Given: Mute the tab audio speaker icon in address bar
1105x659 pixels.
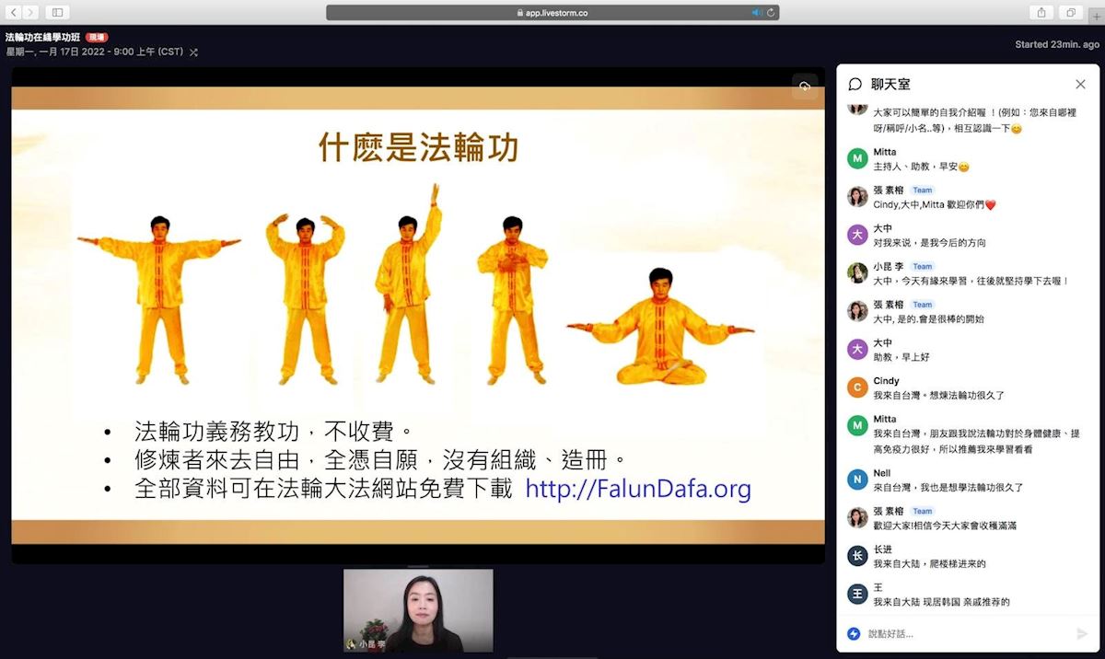Looking at the screenshot, I should pyautogui.click(x=757, y=13).
